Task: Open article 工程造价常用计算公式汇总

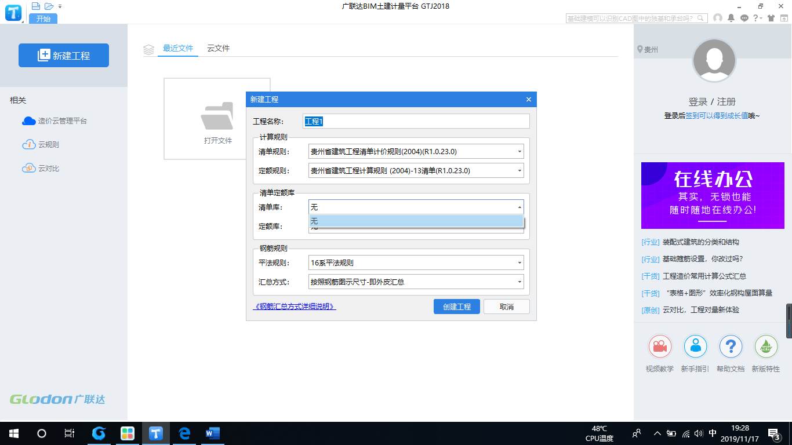Action: click(704, 276)
